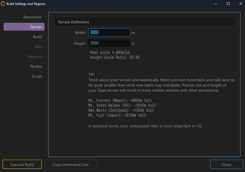Viewport: 245px width, 172px height.
Task: Click the Ben Nevis (Scotland) line
Action: tap(121, 110)
